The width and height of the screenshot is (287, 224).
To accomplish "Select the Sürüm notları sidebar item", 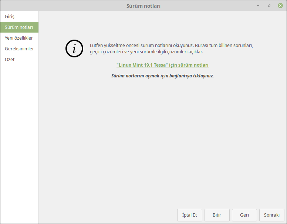I will click(x=19, y=27).
